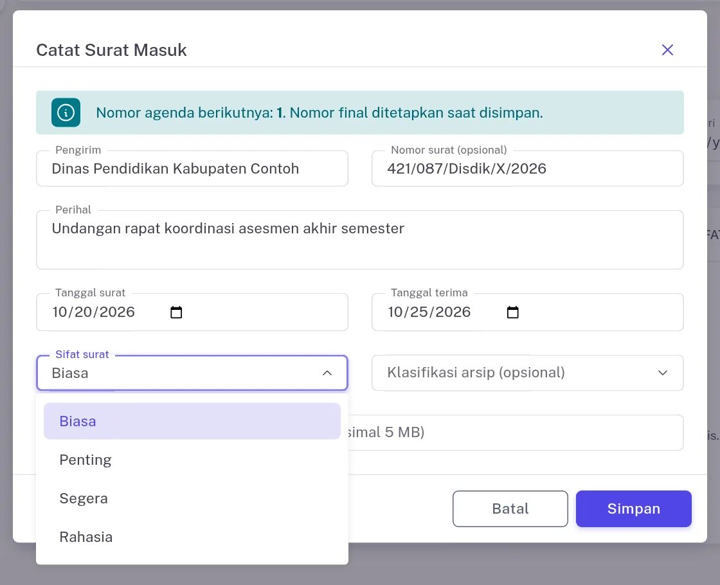
Task: Click the Tanggal terima date value 10/25/2026
Action: 429,312
